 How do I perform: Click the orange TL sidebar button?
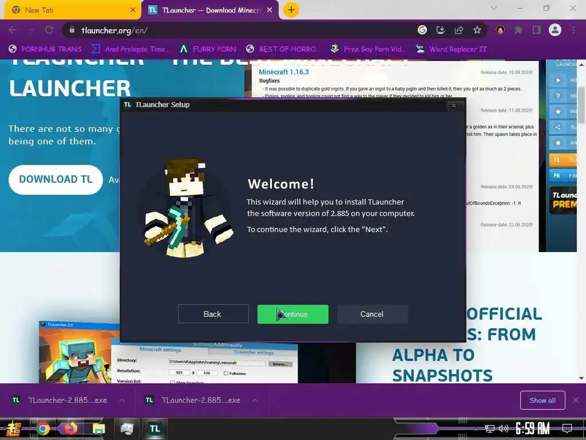tap(563, 160)
